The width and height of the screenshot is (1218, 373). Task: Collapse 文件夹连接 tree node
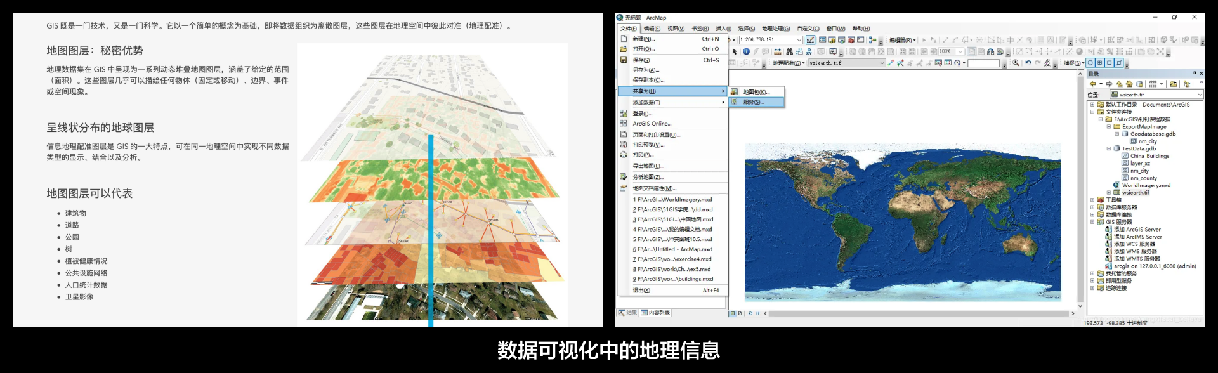(1092, 112)
